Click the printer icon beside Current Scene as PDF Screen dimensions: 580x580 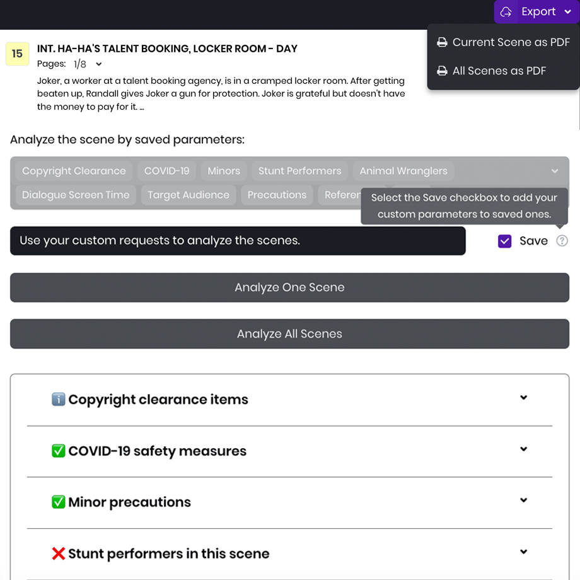pos(442,42)
